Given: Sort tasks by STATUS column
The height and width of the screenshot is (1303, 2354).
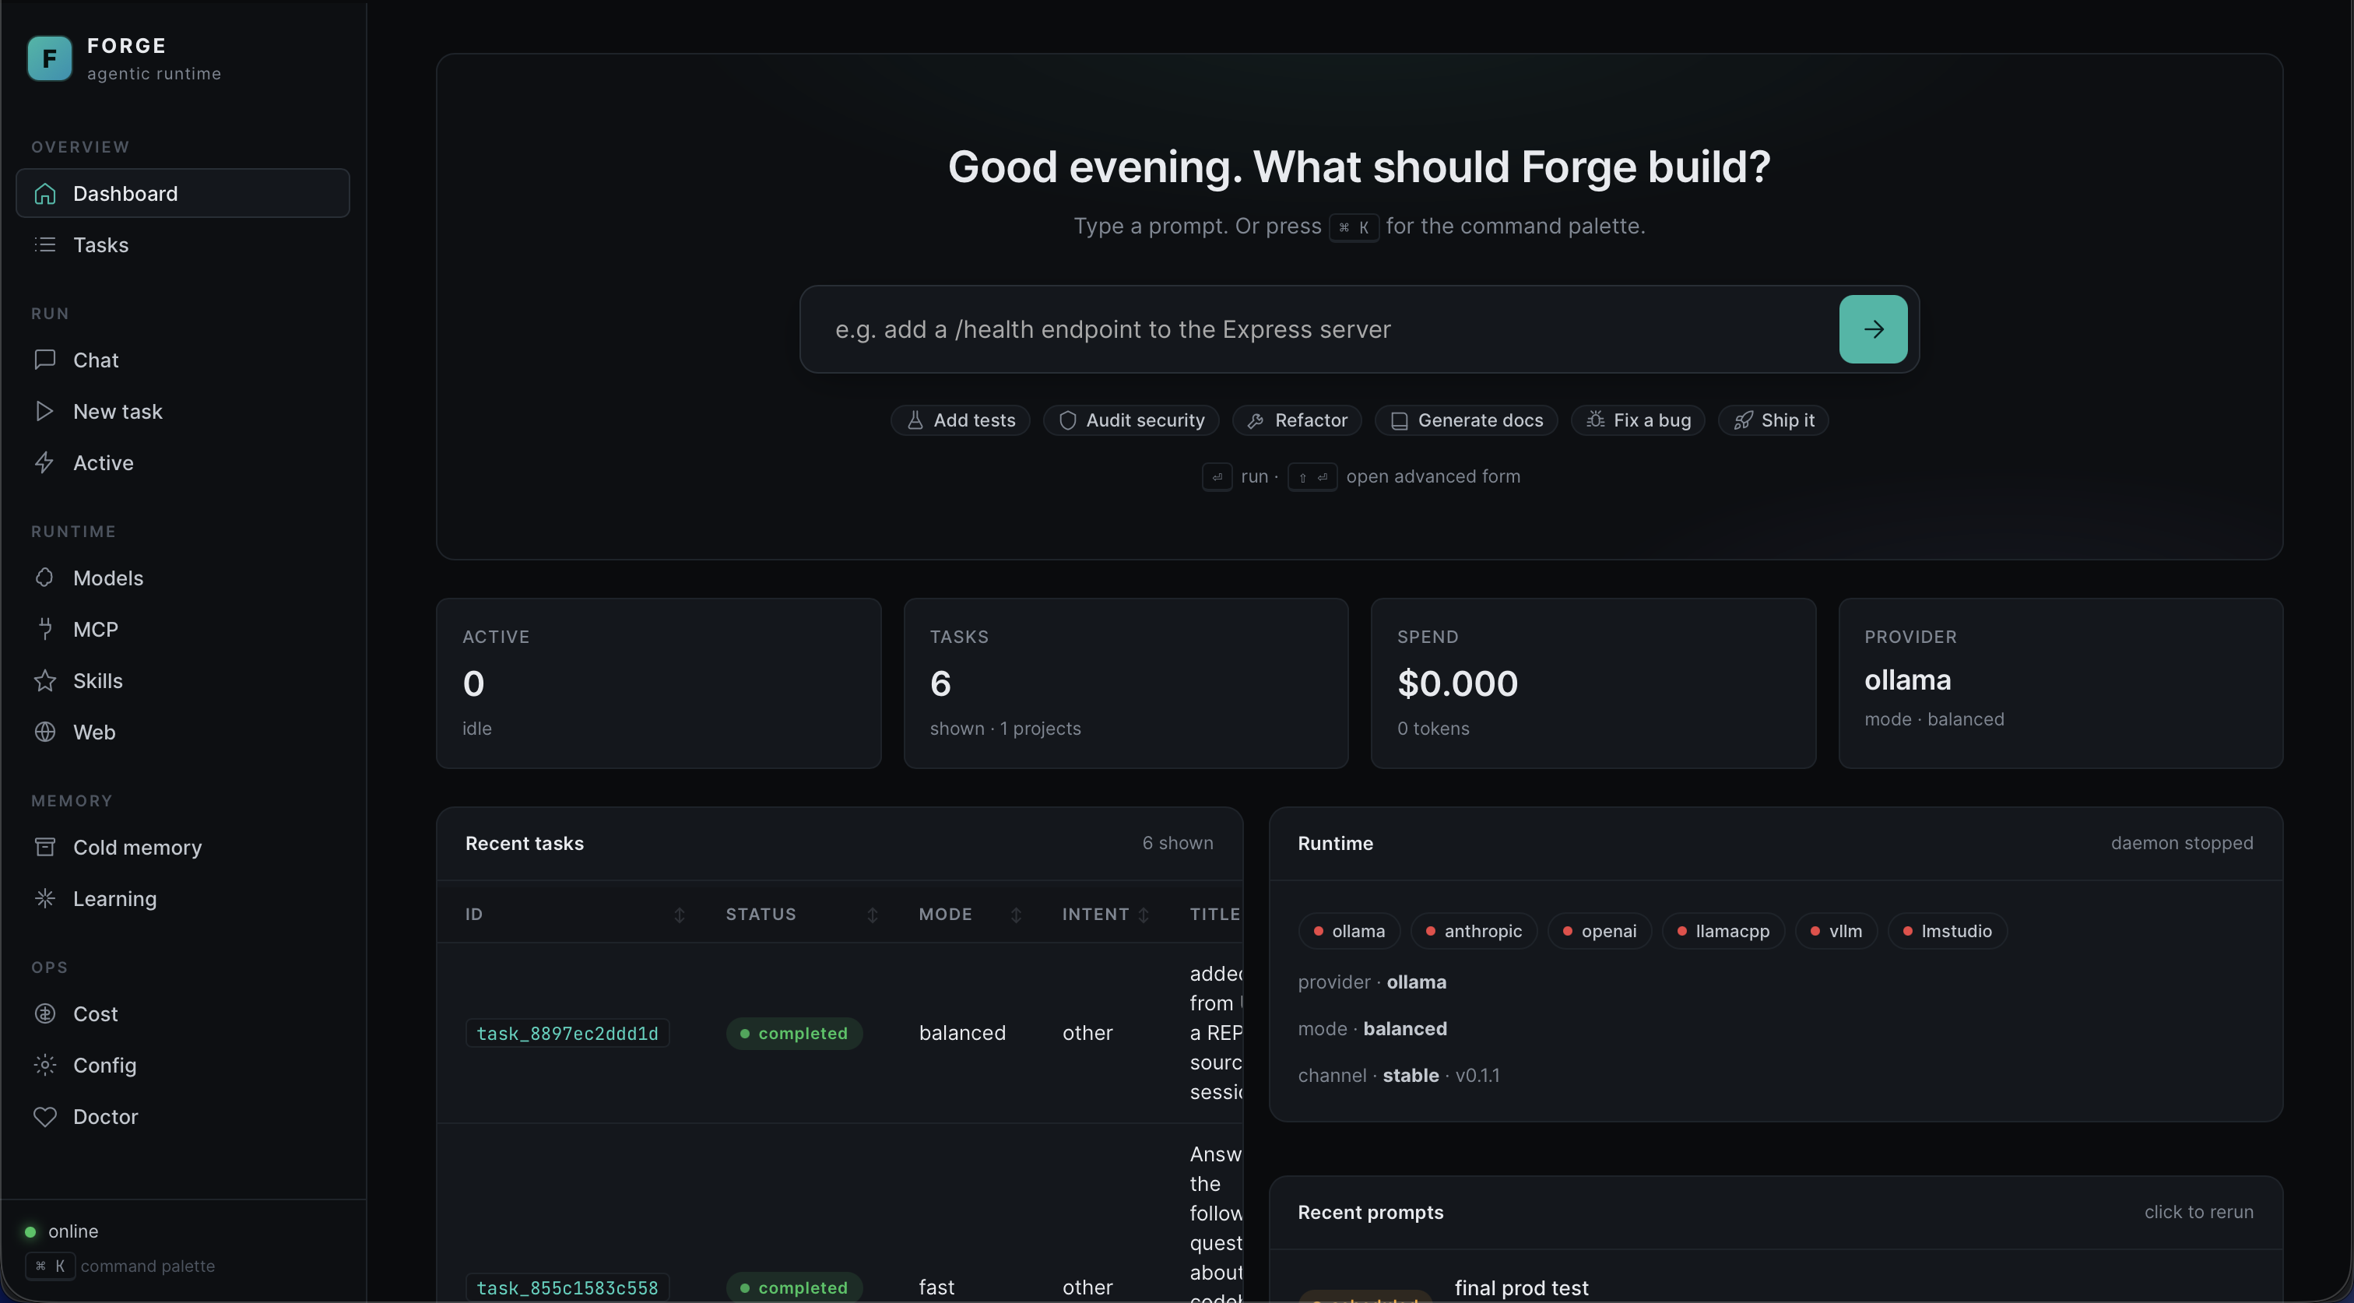Looking at the screenshot, I should pos(871,914).
